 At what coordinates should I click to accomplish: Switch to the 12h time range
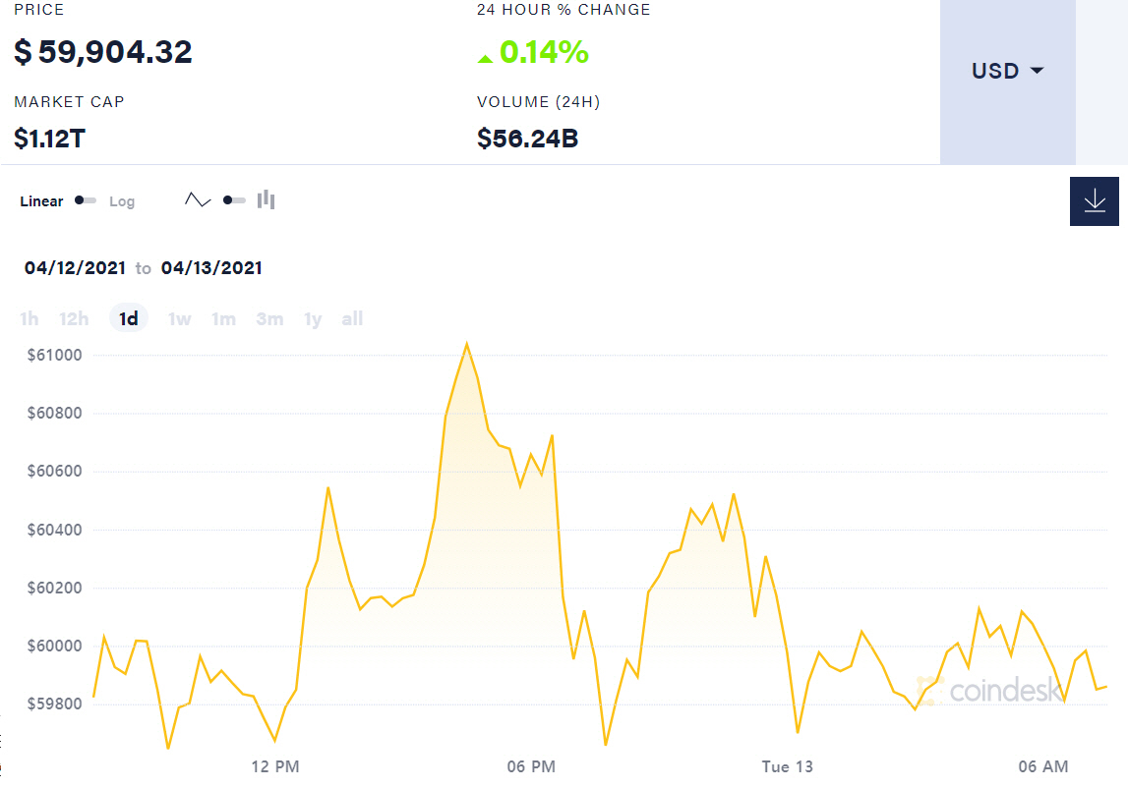pos(74,318)
